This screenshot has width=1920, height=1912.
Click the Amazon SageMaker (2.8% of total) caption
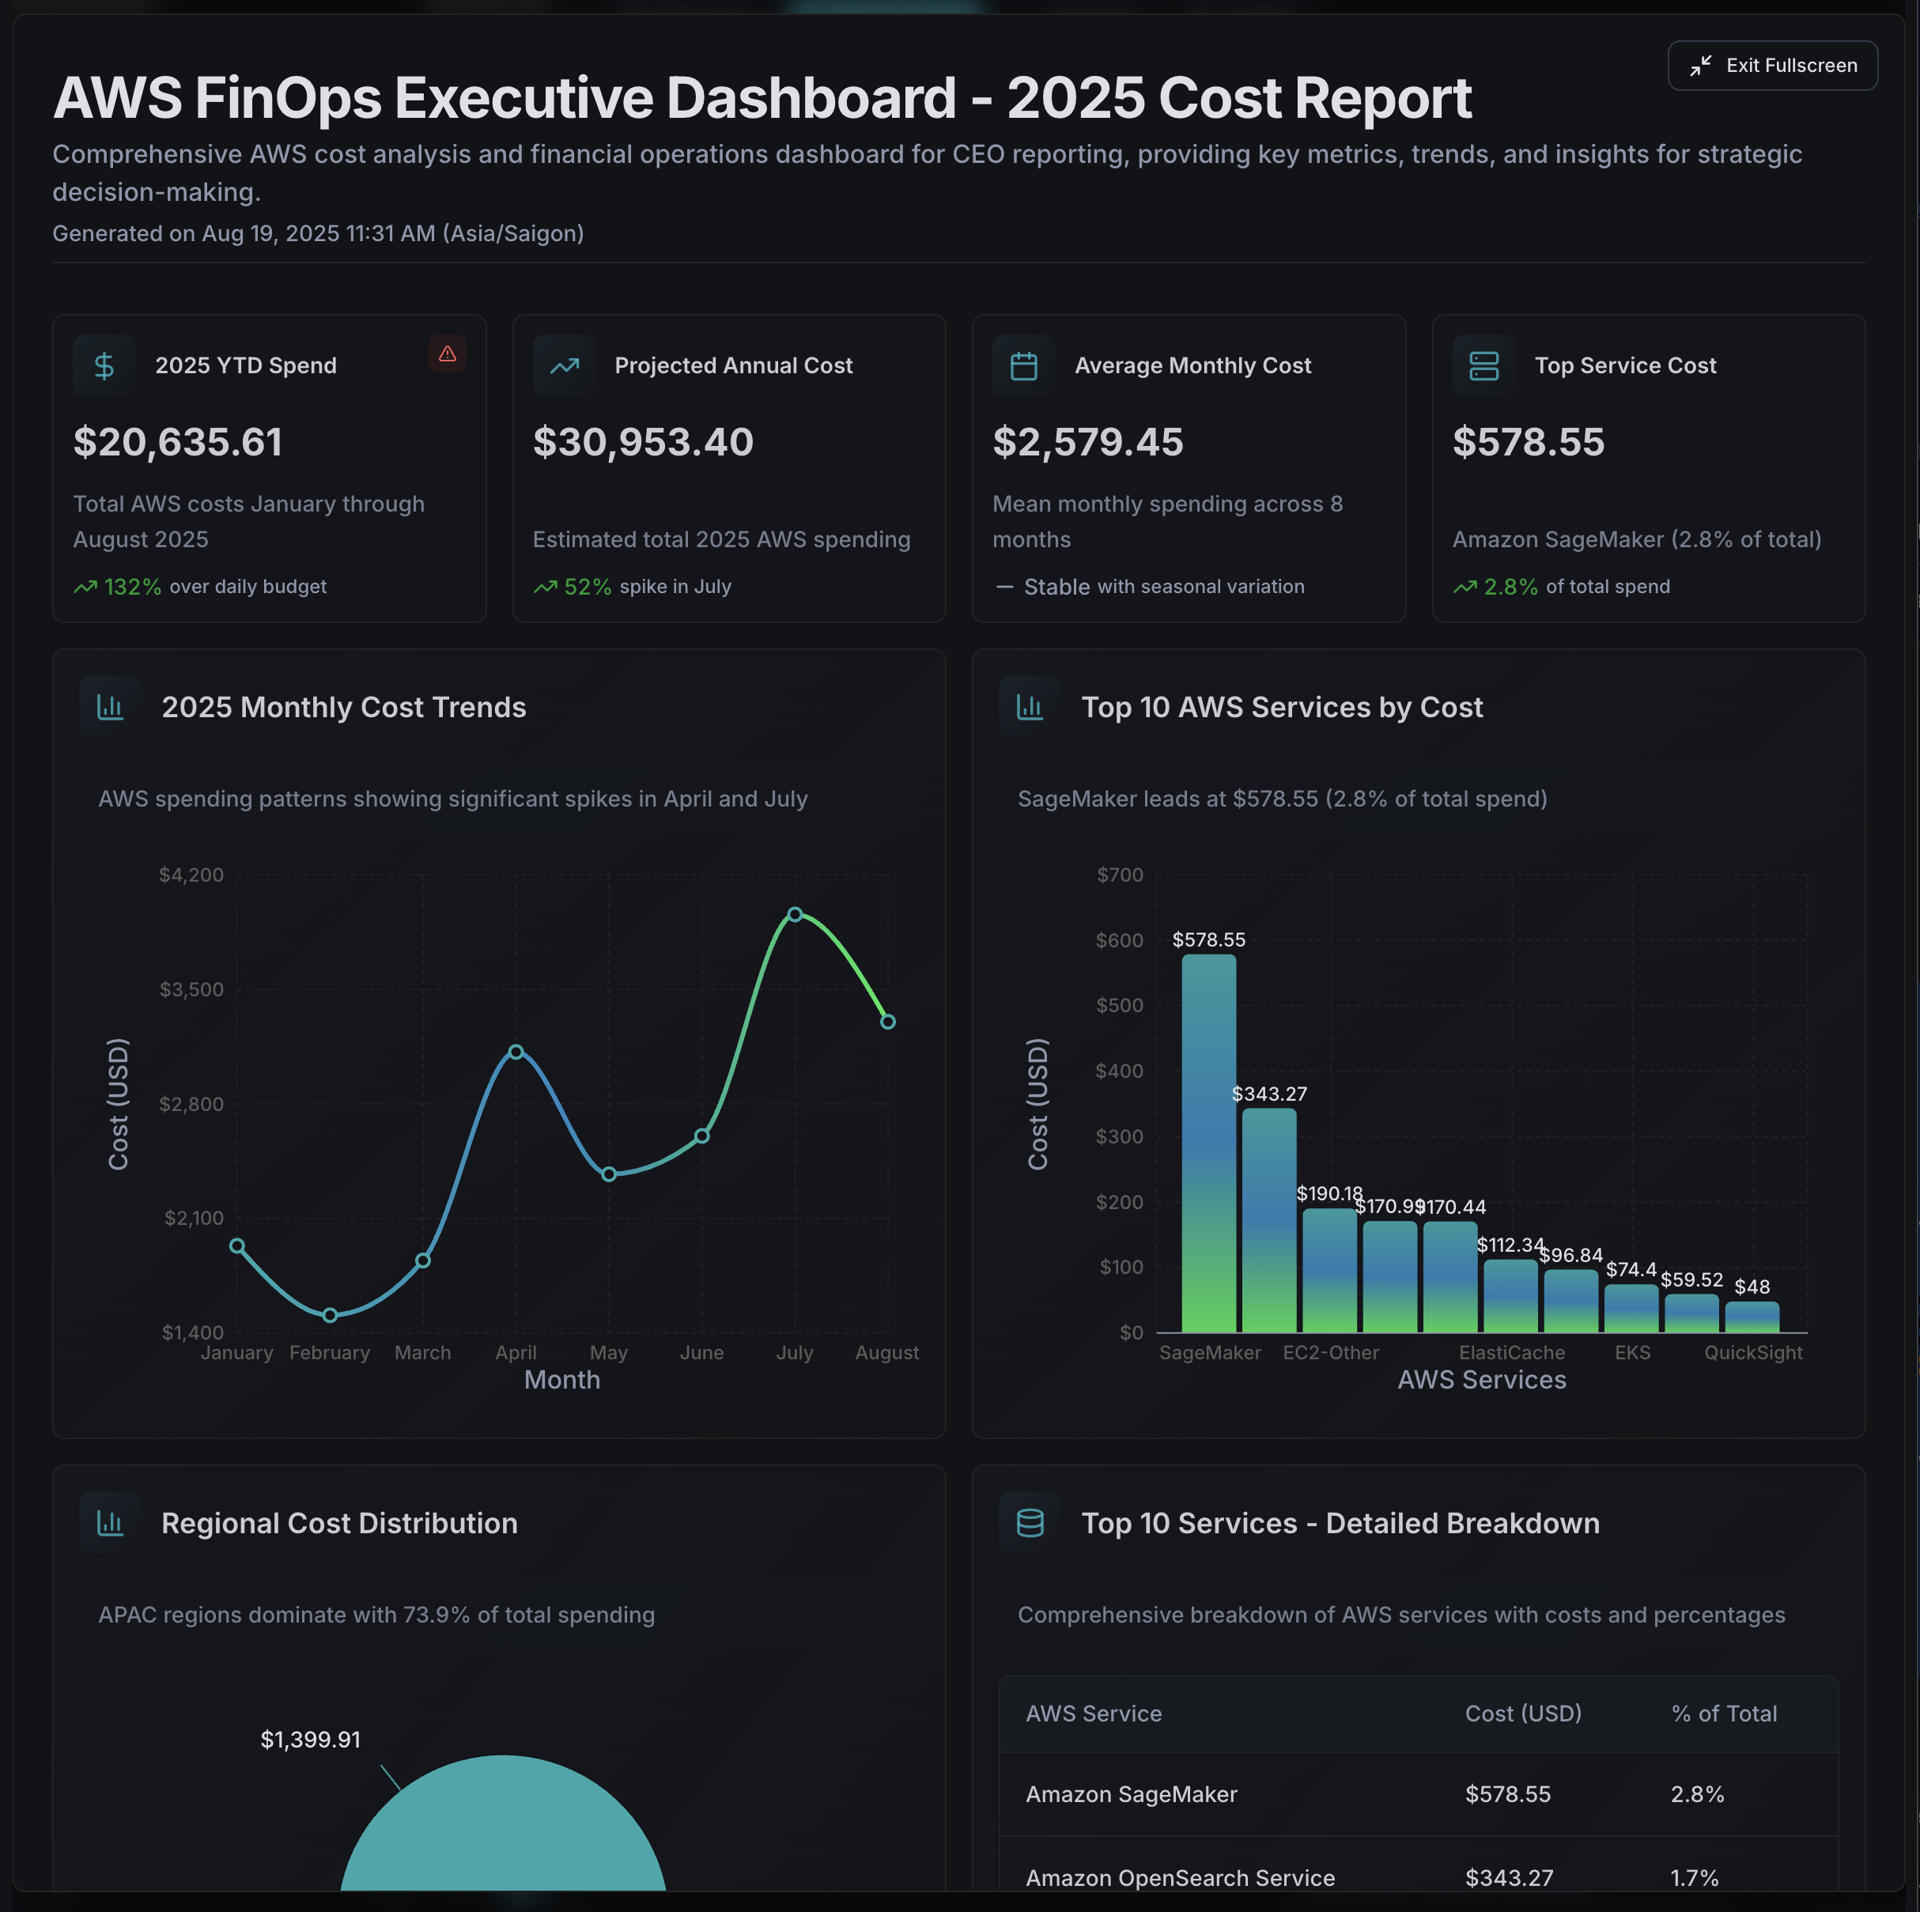[x=1637, y=538]
